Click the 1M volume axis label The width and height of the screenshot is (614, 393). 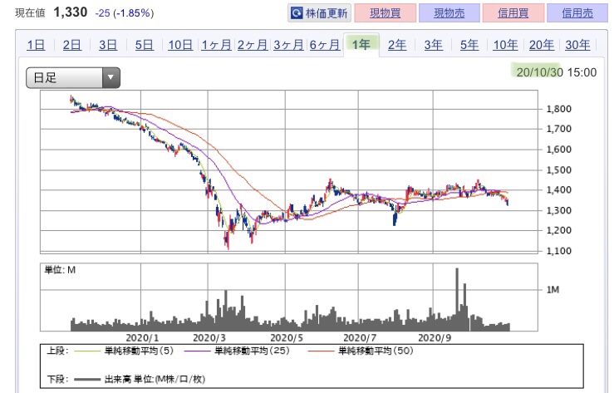(x=553, y=290)
